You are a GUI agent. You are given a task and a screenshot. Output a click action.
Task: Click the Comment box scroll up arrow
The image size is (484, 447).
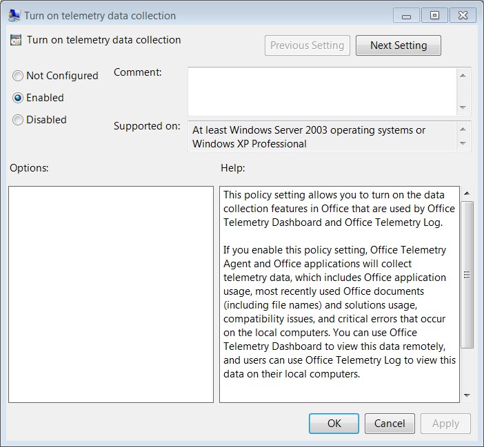point(463,76)
